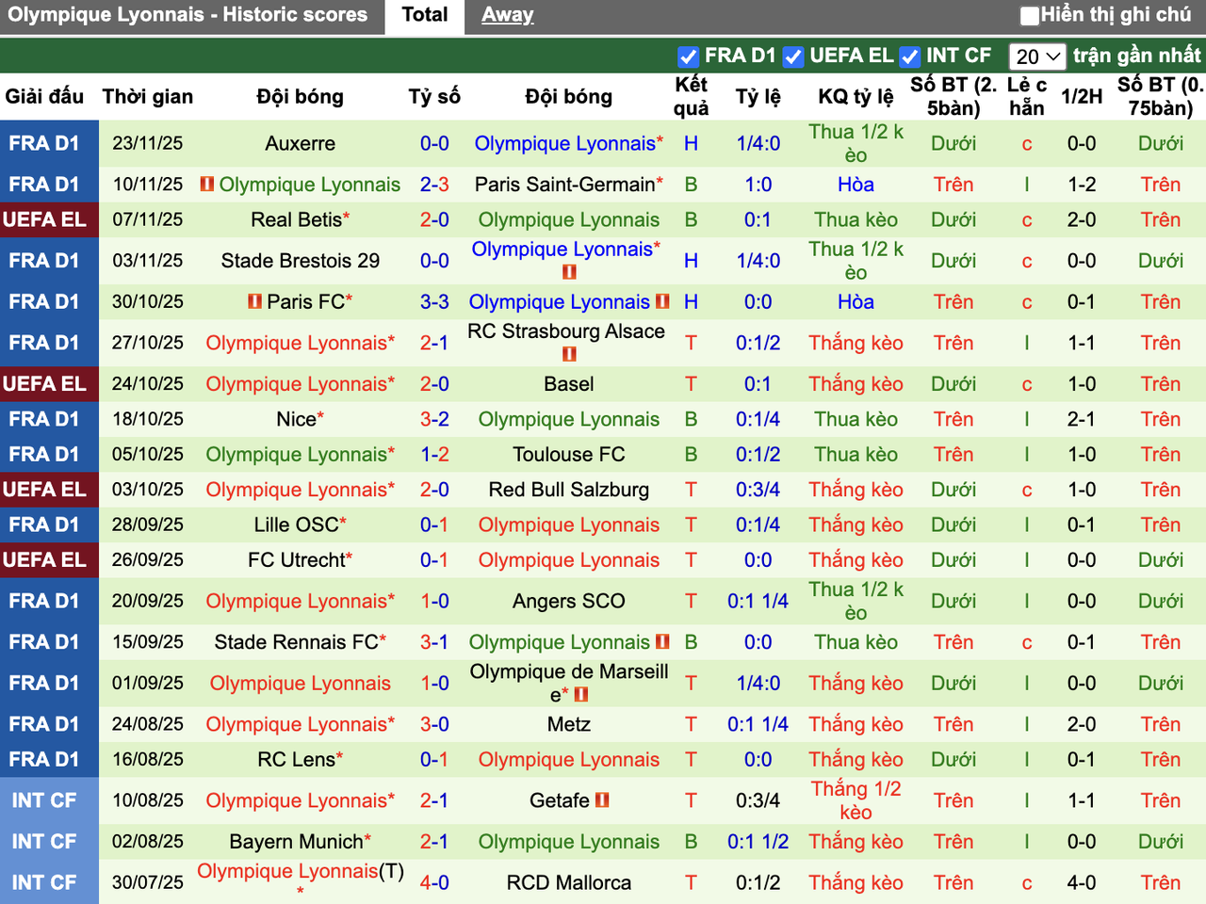Viewport: 1206px width, 904px height.
Task: Open Red Bull Salzburg team link
Action: [569, 490]
